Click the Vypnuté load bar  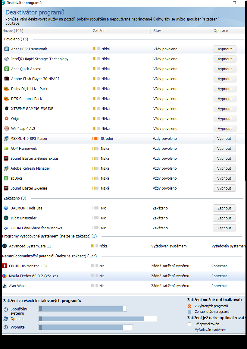[86, 327]
